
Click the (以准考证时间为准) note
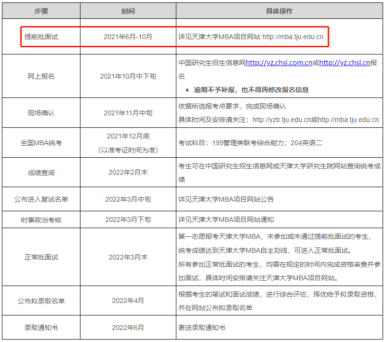click(x=128, y=150)
